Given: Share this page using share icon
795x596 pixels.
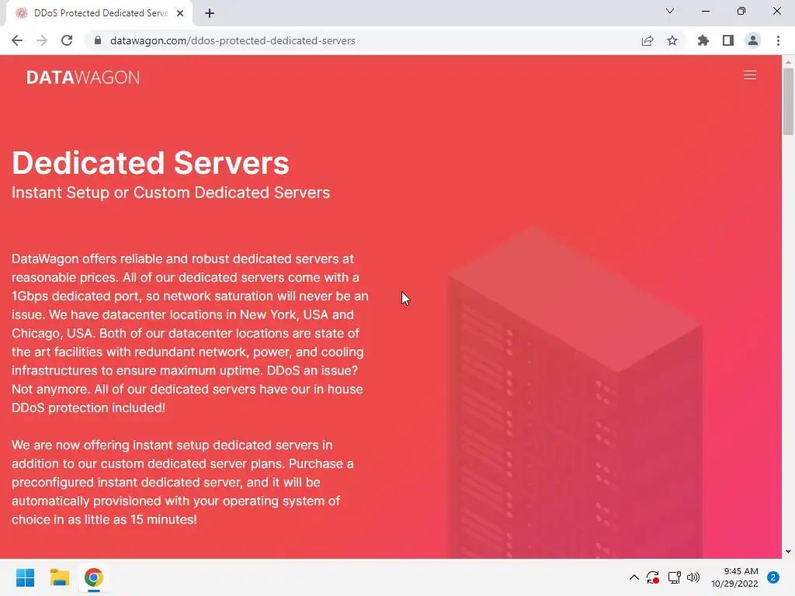Looking at the screenshot, I should pos(647,40).
